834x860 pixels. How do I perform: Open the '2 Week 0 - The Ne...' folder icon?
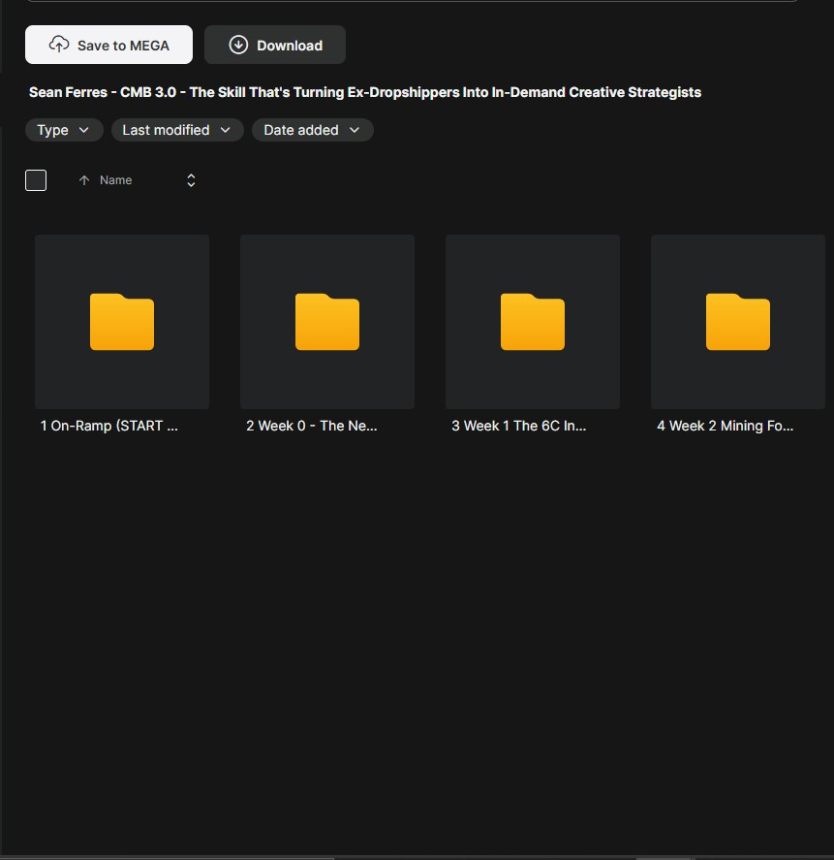[x=327, y=322]
